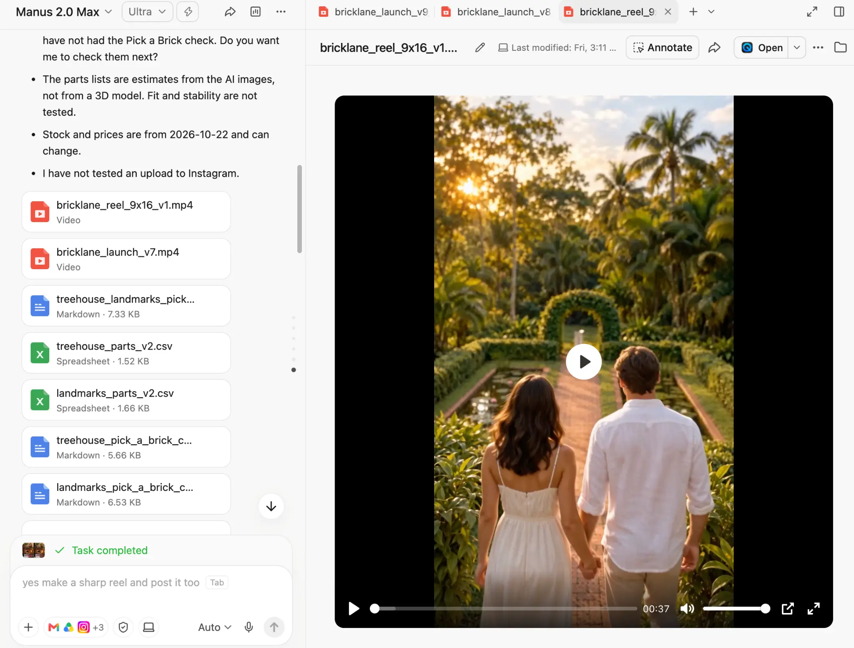Open landmarks_parts_v2.csv spreadsheet
Viewport: 854px width, 648px height.
(x=126, y=400)
